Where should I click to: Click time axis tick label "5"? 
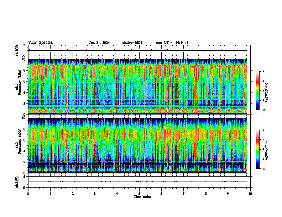click(x=139, y=194)
